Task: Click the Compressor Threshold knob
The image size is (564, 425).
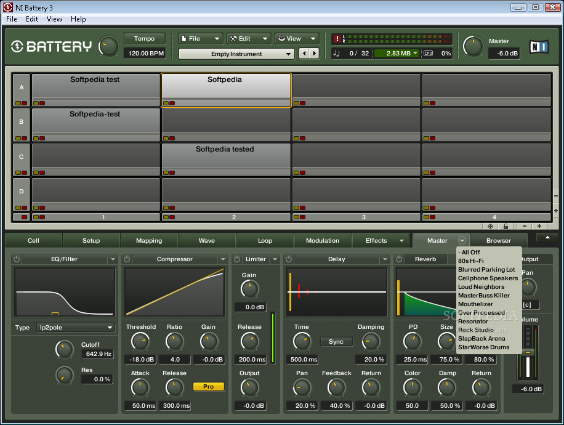Action: click(x=140, y=341)
